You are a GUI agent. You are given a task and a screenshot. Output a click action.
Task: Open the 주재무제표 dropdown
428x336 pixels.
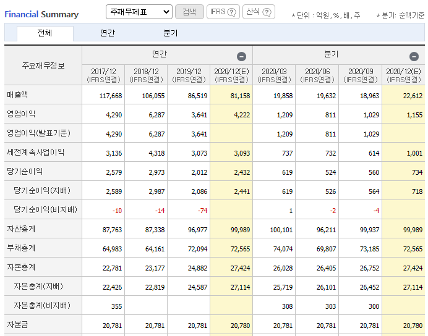pyautogui.click(x=139, y=12)
